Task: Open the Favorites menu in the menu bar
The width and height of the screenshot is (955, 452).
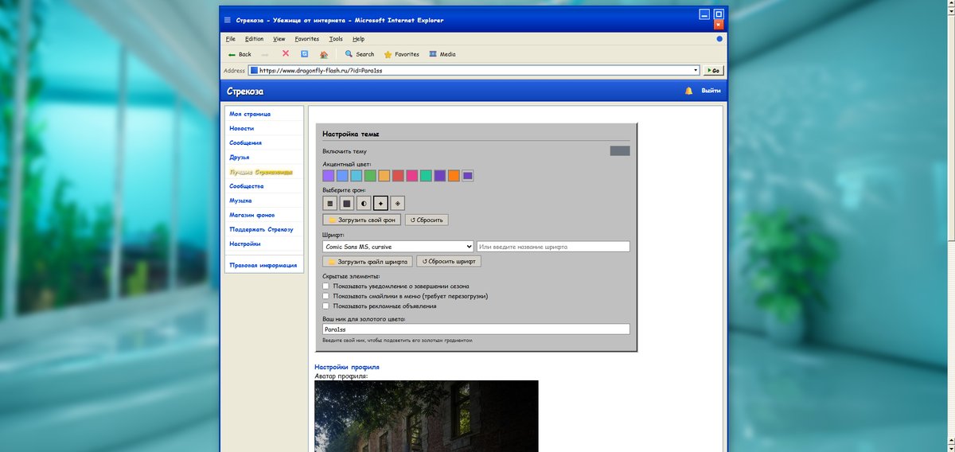Action: (307, 38)
